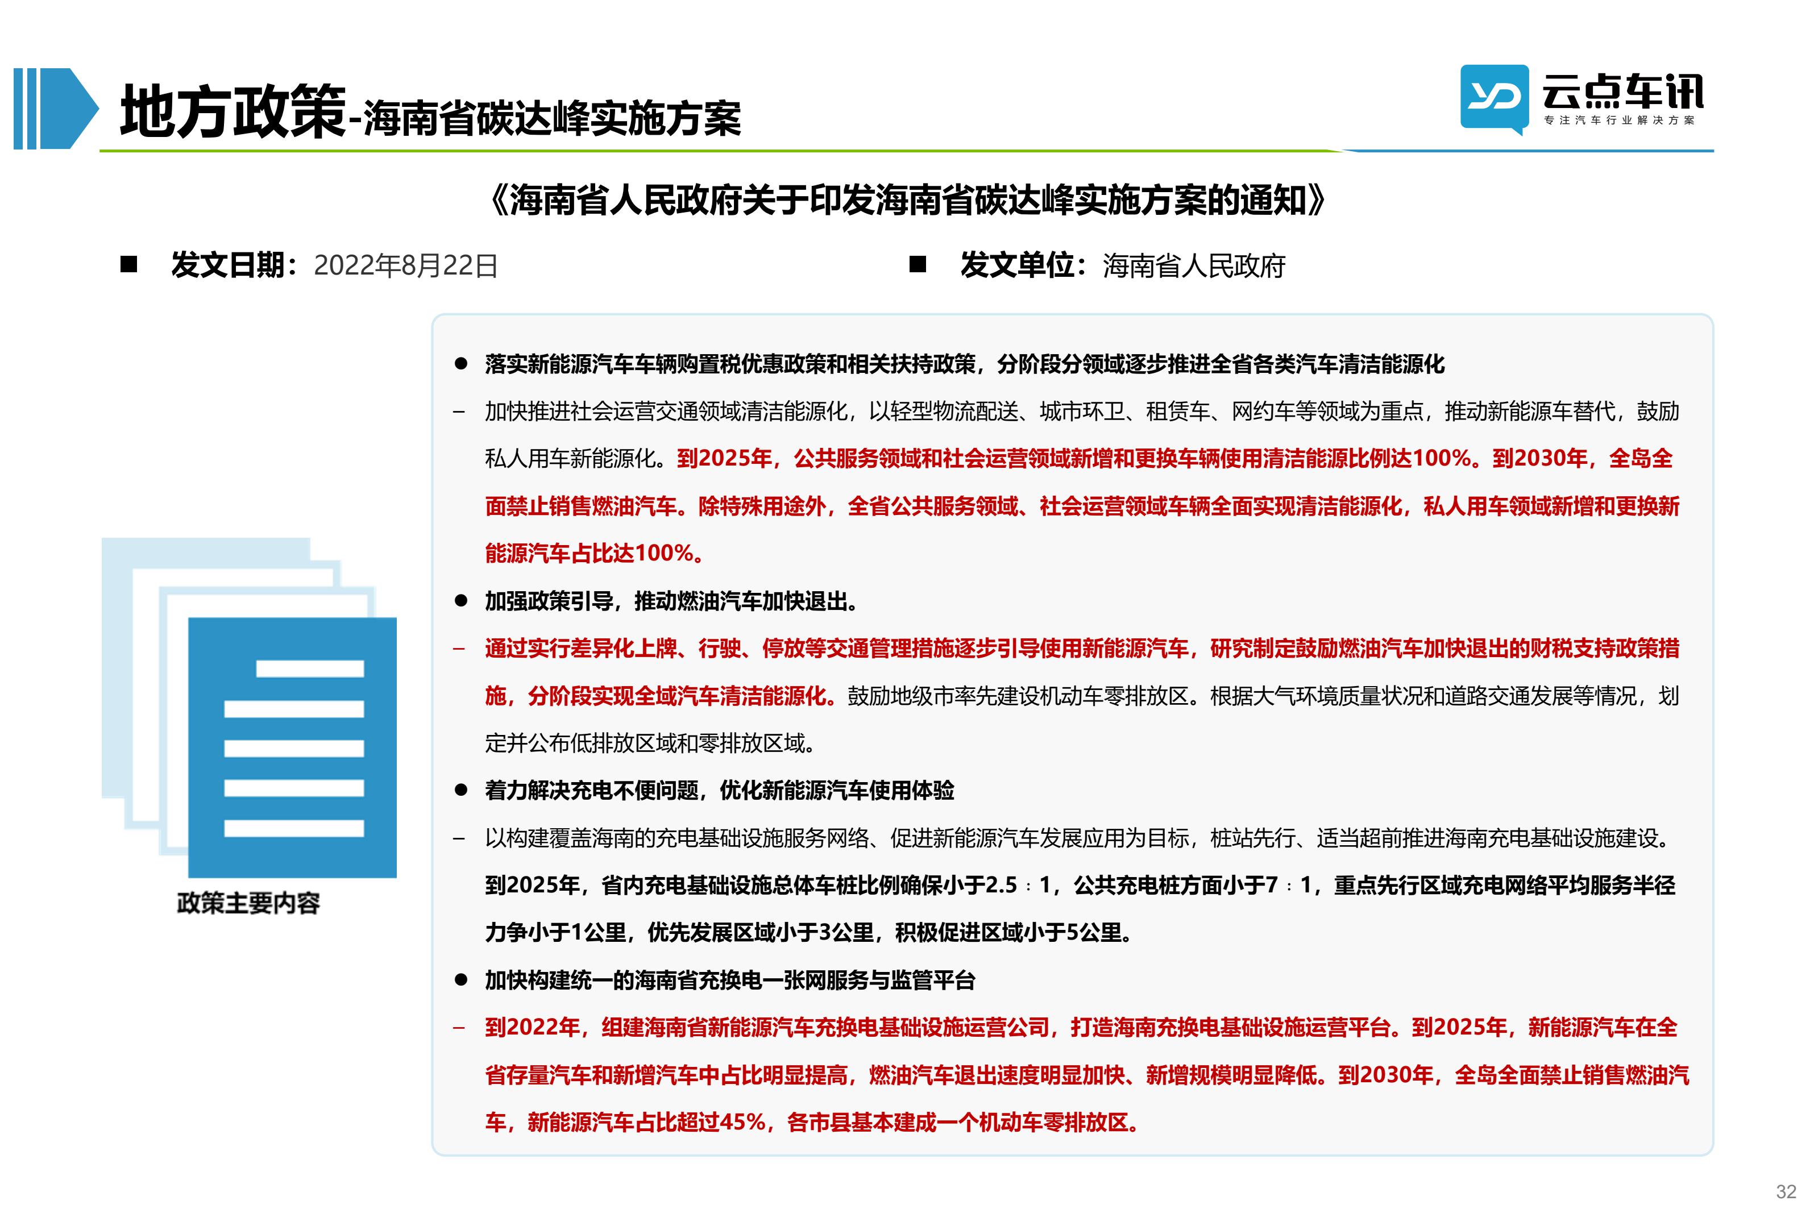1814x1209 pixels.
Task: Click the line 定并公布低排放区域和零排放区域
Action: (x=650, y=743)
